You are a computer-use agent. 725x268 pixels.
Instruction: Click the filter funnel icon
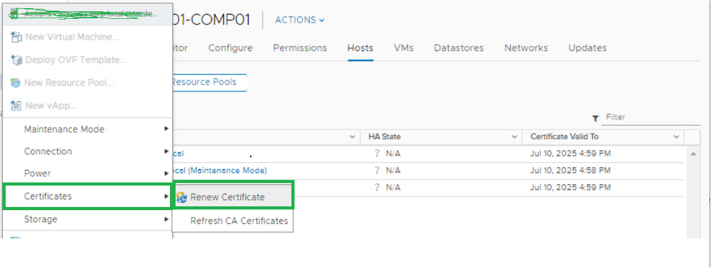(595, 118)
